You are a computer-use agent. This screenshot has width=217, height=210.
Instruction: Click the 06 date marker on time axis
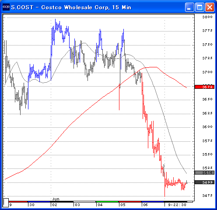145,205
